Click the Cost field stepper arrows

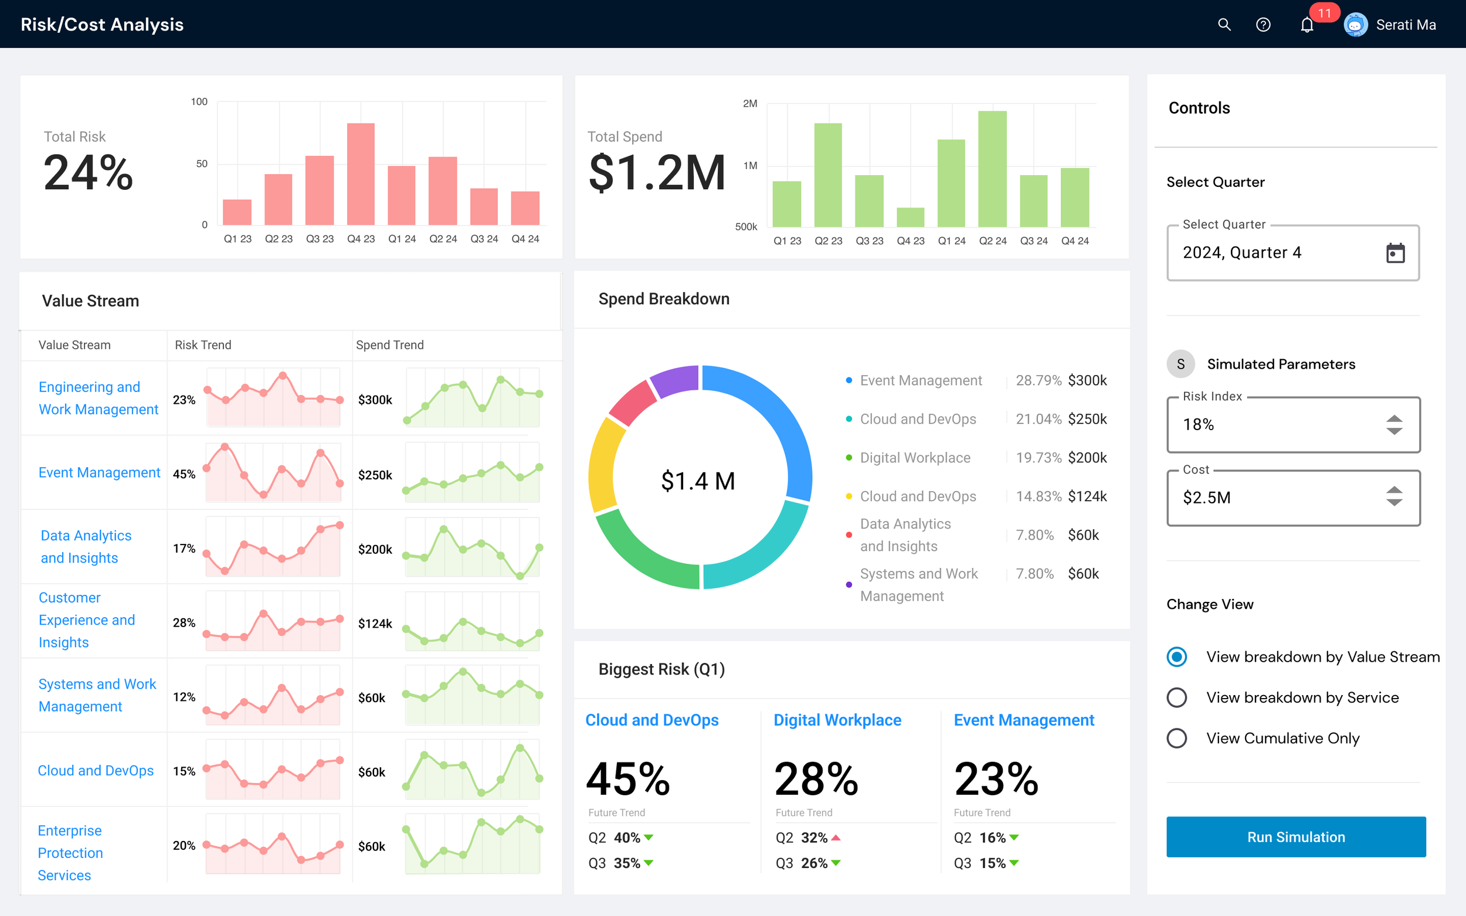(x=1394, y=497)
